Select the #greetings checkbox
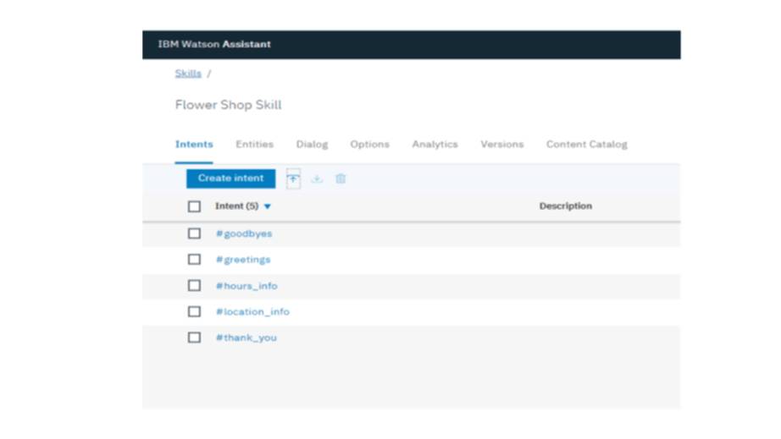The height and width of the screenshot is (439, 781). (x=194, y=260)
